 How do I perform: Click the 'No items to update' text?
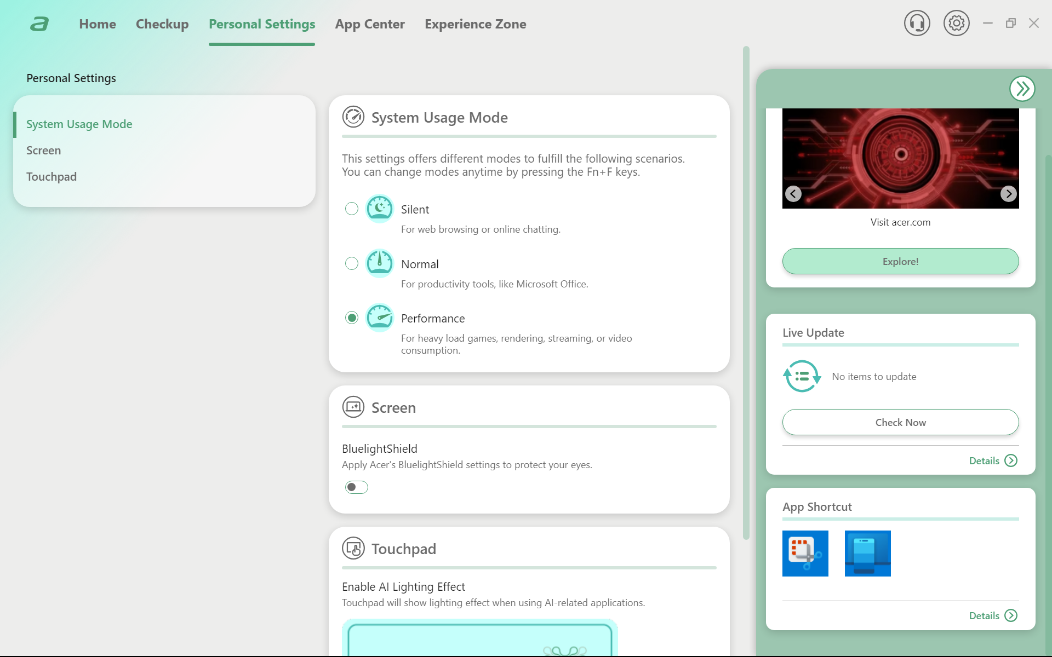coord(874,377)
